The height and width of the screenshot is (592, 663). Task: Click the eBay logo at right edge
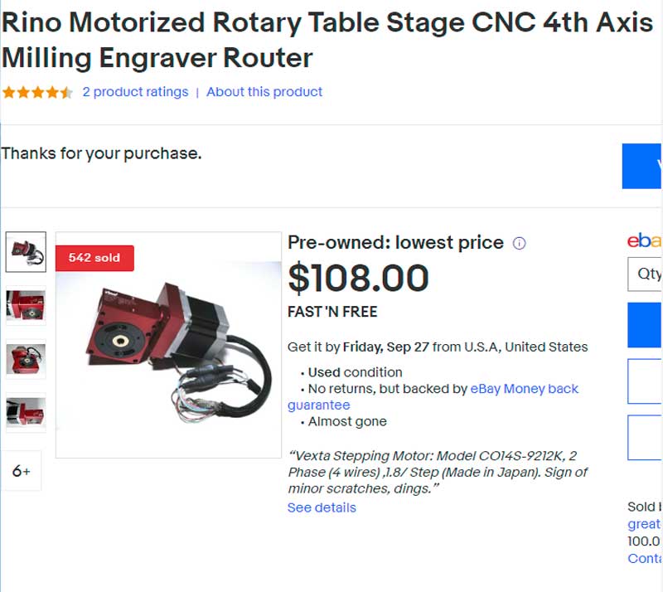pyautogui.click(x=644, y=241)
